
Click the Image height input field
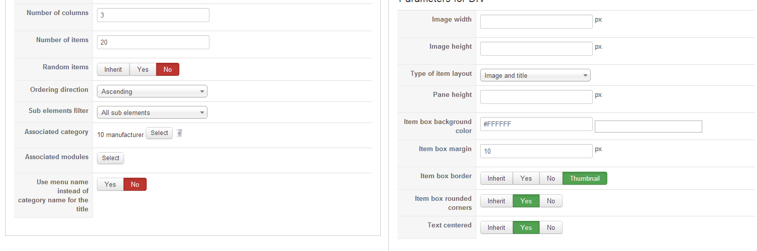[536, 49]
